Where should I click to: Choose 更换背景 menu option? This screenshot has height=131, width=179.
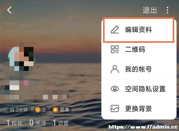139,109
